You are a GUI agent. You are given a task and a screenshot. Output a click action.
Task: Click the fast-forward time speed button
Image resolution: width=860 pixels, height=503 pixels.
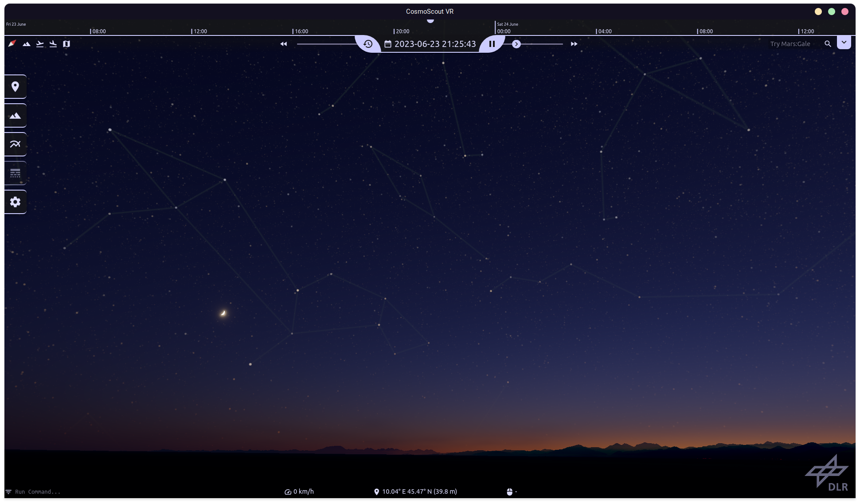point(574,44)
